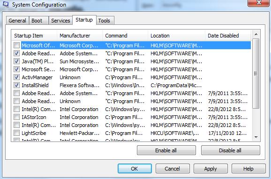Click the vertical scrollbar thumb

[256, 74]
